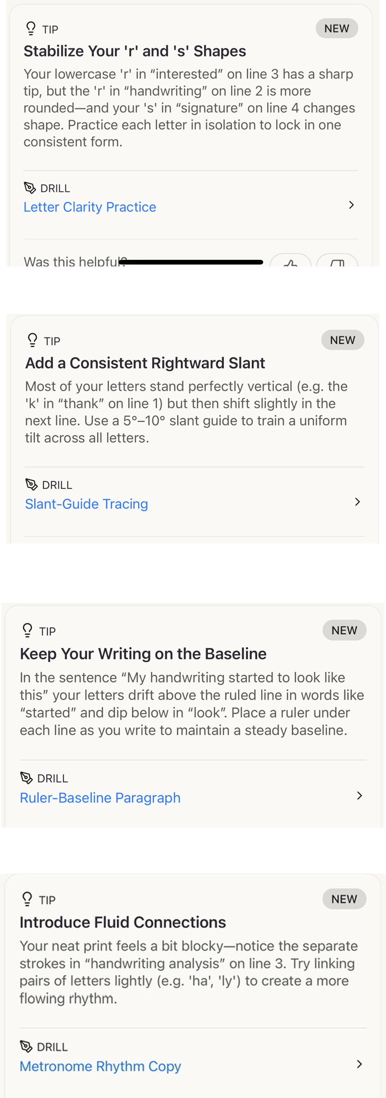The width and height of the screenshot is (386, 1098).
Task: Click the drill pen icon above Letter Clarity Practice
Action: click(30, 188)
